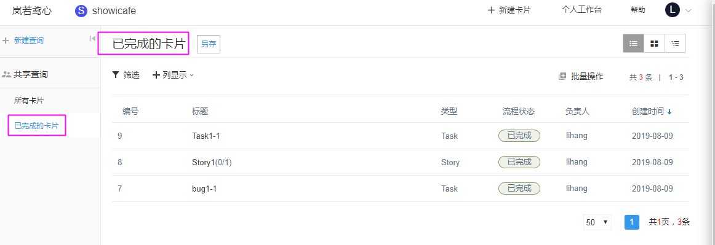715x245 pixels.
Task: Click the showicafe purple S logo
Action: tap(81, 10)
